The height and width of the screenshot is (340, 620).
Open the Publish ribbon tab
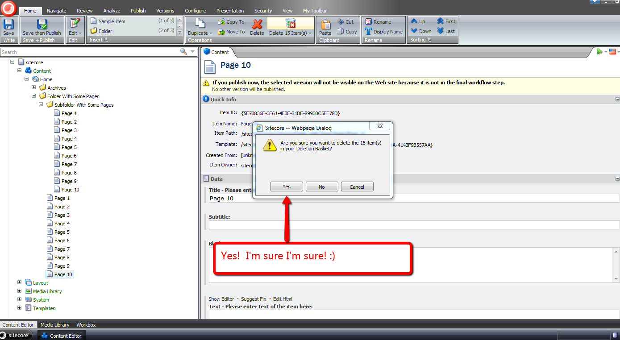click(138, 11)
